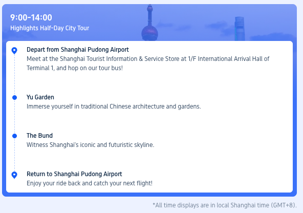Click the blue dot marker next to Yu Garden

point(14,98)
